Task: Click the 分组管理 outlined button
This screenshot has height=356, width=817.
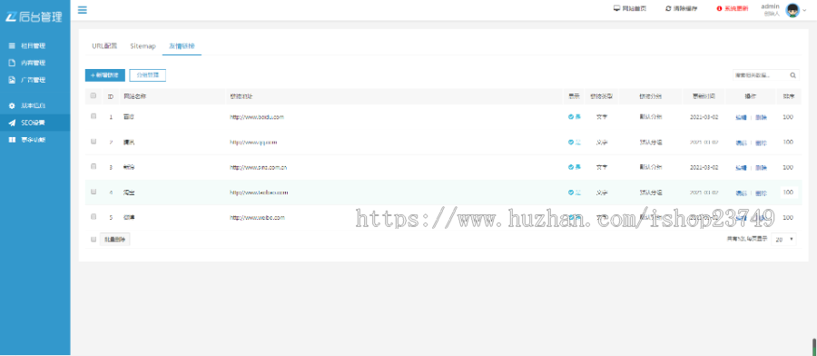Action: coord(147,75)
